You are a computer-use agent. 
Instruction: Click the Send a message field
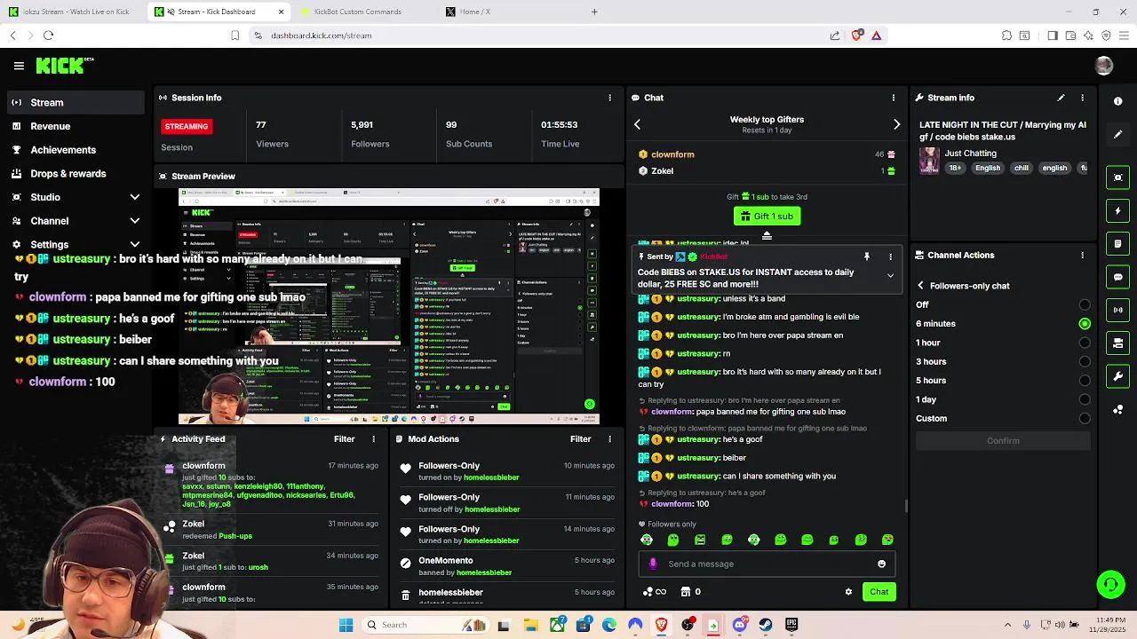(767, 564)
